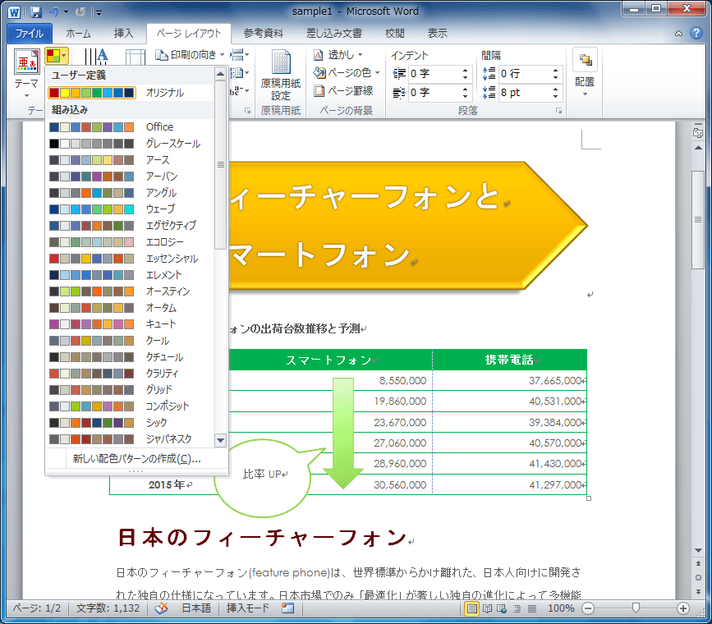Click 文字数: 1,132 word count
Screen dimensions: 712x624
108,608
